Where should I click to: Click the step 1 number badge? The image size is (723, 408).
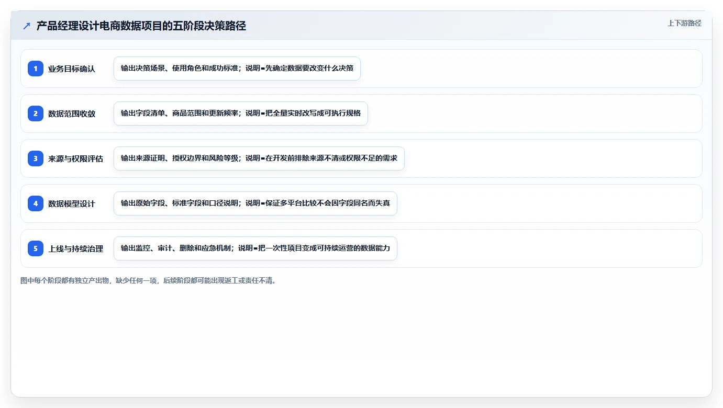click(36, 69)
